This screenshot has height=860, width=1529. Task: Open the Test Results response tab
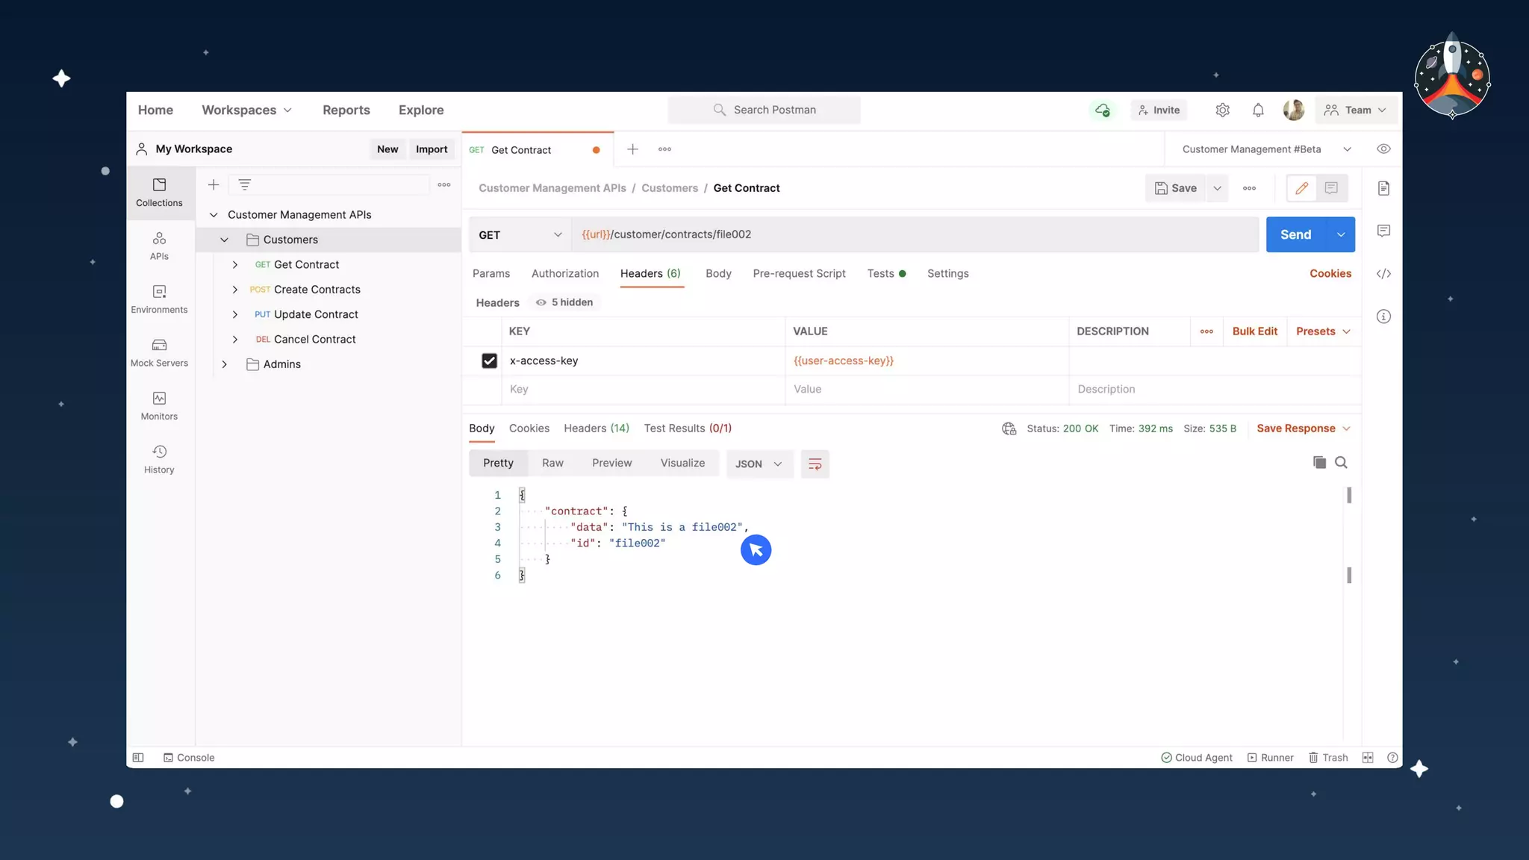(x=687, y=429)
